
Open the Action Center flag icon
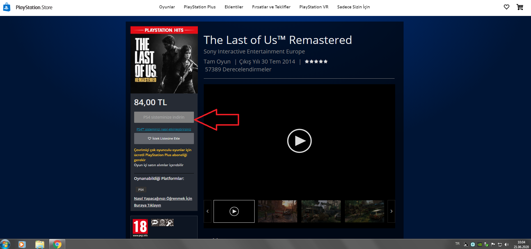(493, 245)
